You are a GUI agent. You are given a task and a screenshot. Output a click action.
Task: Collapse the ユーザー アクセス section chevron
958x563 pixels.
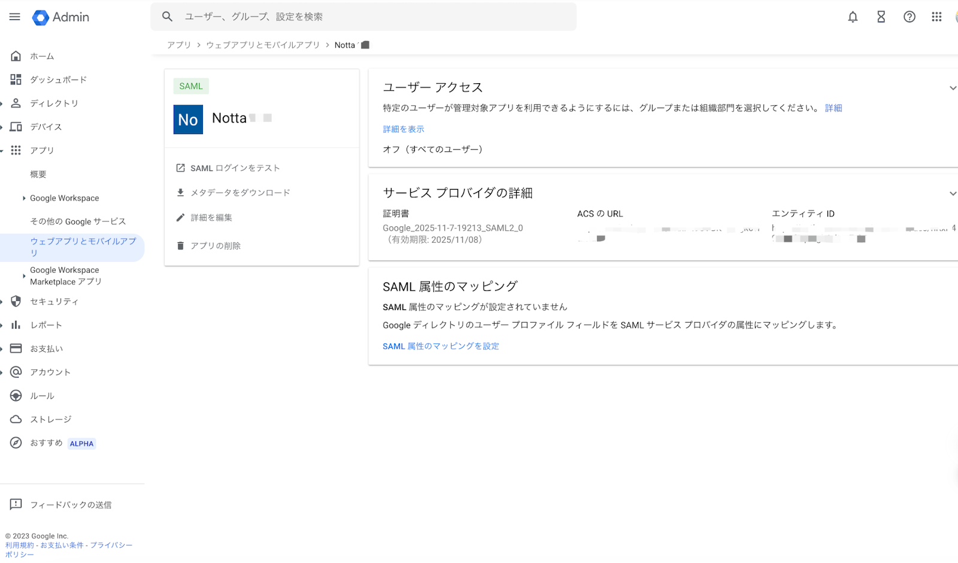click(x=952, y=88)
